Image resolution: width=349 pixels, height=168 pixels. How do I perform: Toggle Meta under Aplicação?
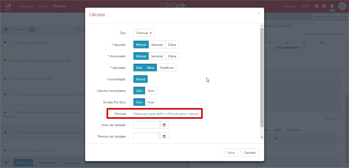click(x=151, y=68)
